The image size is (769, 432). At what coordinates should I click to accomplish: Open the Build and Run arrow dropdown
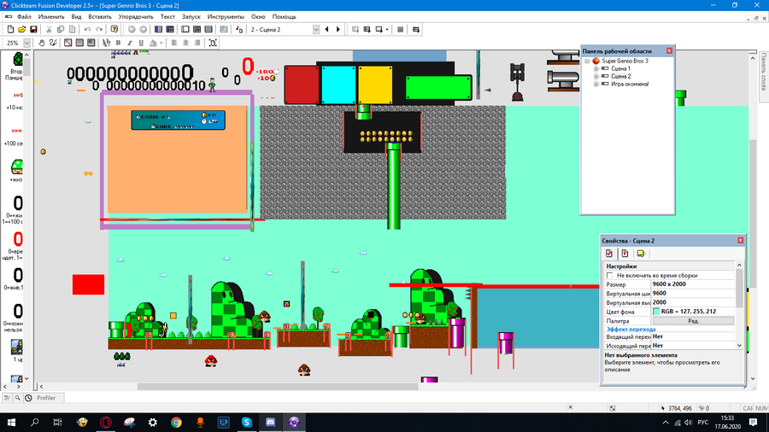(387, 29)
